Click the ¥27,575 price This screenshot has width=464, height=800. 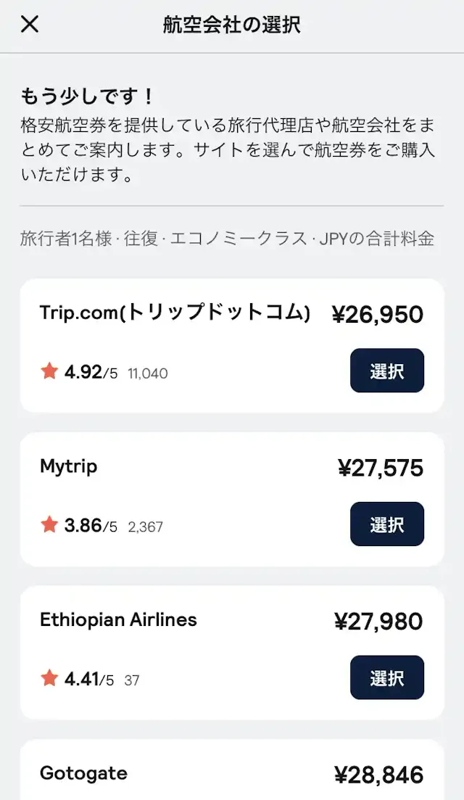tap(380, 468)
